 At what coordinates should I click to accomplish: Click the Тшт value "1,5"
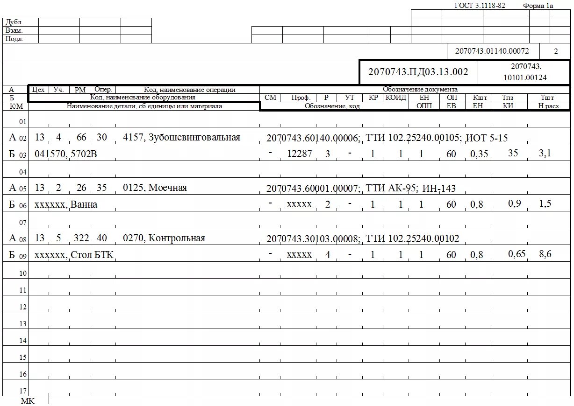click(545, 203)
